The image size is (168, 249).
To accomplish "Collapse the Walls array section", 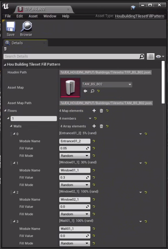I will pos(11,126).
